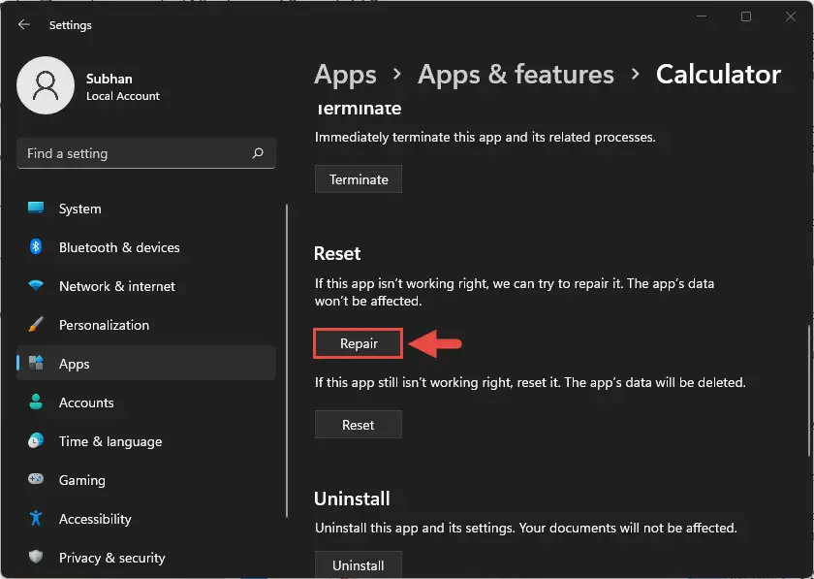Open Accessibility settings page
The width and height of the screenshot is (814, 579).
(x=146, y=519)
